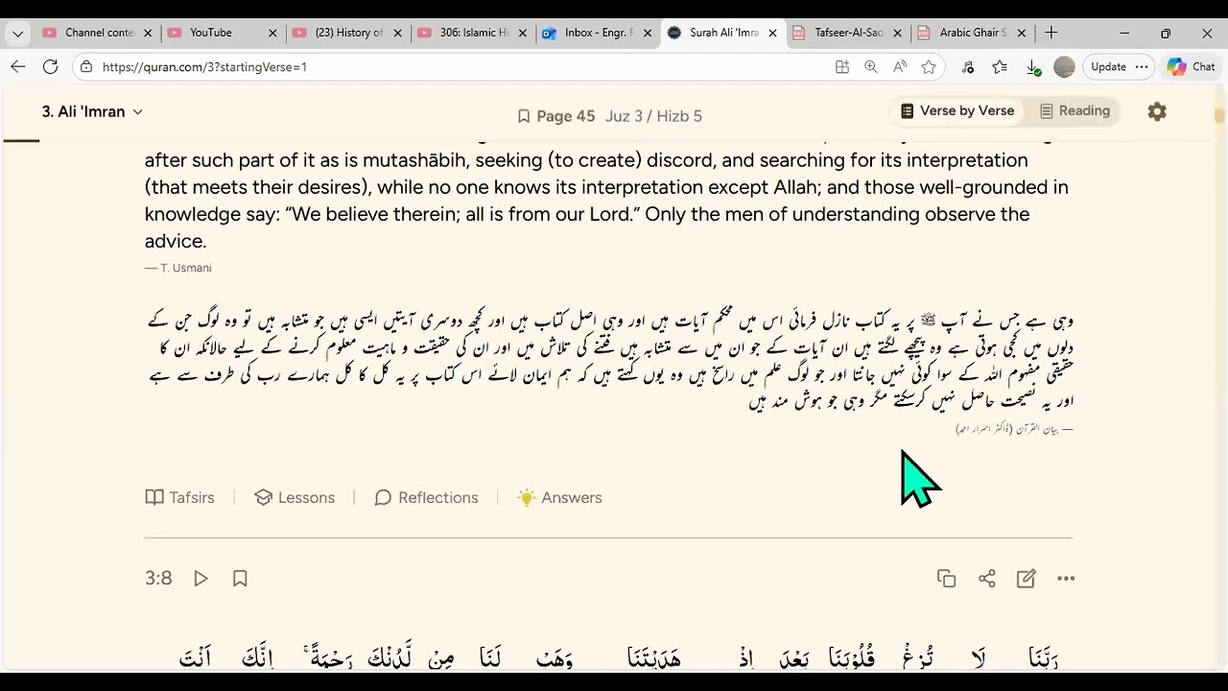Open quran.com settings gear

coord(1157,111)
